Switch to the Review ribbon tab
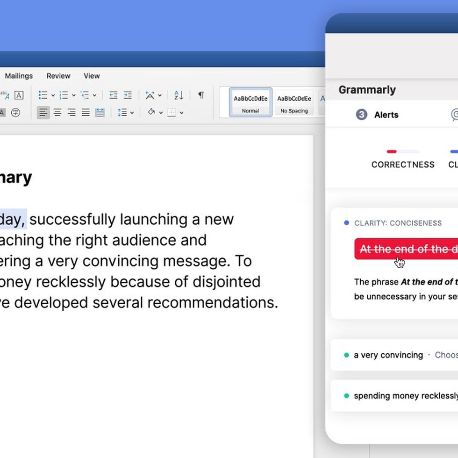Image resolution: width=458 pixels, height=458 pixels. [58, 76]
